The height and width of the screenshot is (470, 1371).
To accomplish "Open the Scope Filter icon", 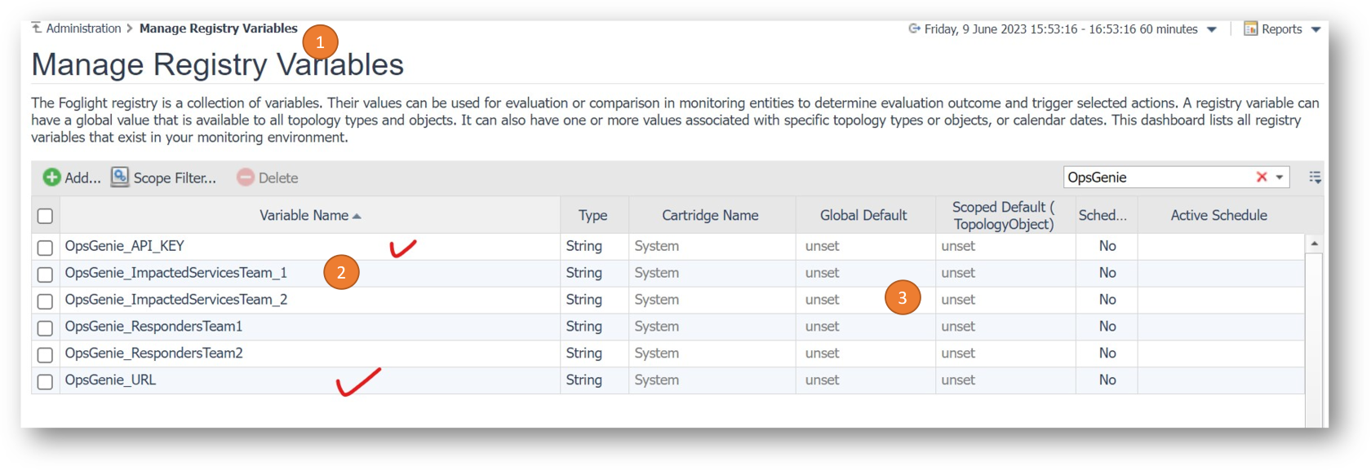I will point(120,177).
